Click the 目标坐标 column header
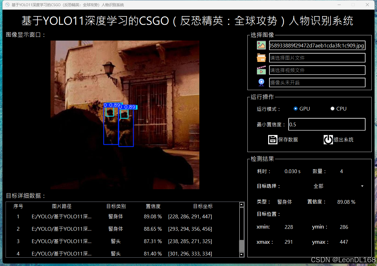 [203, 206]
